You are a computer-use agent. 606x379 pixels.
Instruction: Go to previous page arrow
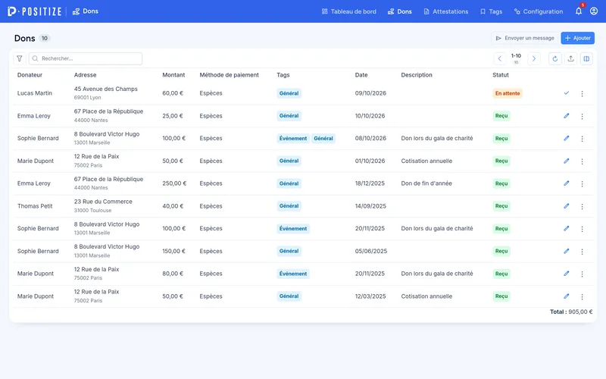(500, 58)
